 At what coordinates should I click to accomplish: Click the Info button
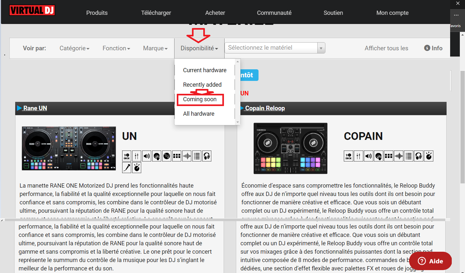pyautogui.click(x=433, y=48)
